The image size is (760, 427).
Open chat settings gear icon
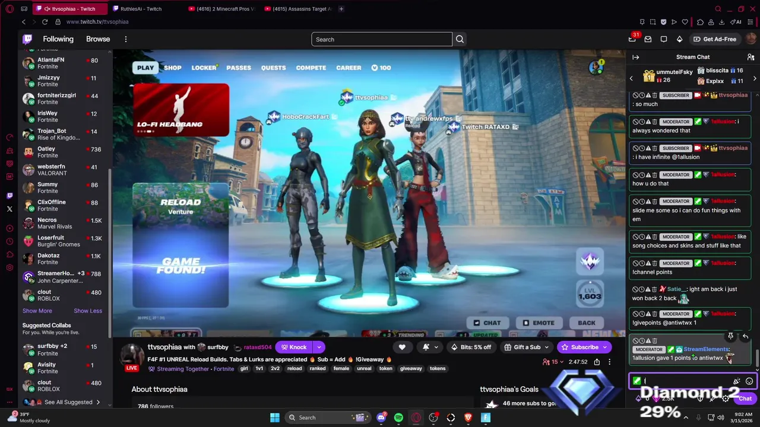click(x=725, y=399)
